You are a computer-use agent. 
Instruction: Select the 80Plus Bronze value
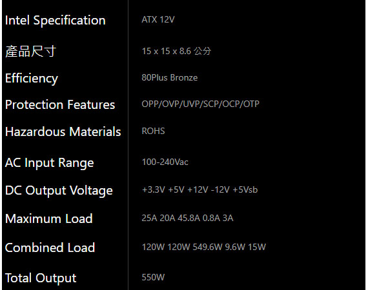170,77
